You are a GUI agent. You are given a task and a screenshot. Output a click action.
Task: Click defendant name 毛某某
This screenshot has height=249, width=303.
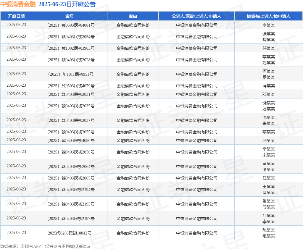pos(269,236)
